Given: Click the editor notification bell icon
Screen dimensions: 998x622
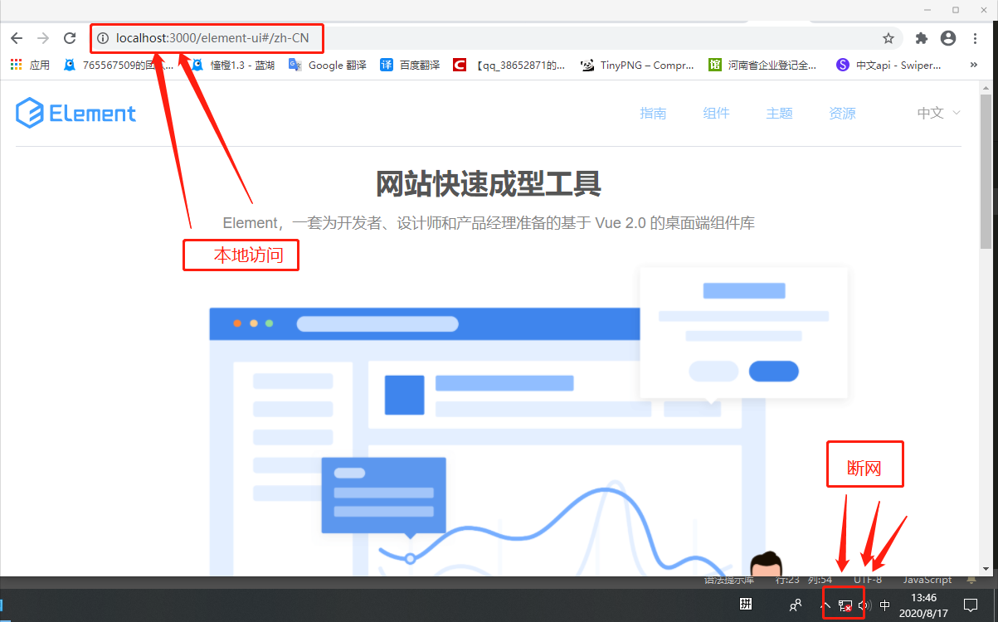Looking at the screenshot, I should 971,581.
